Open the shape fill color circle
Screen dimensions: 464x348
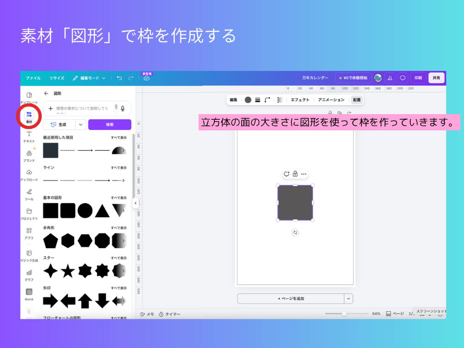[248, 100]
